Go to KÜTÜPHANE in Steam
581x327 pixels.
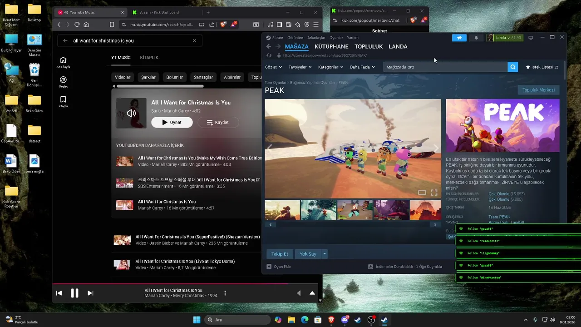click(x=331, y=46)
